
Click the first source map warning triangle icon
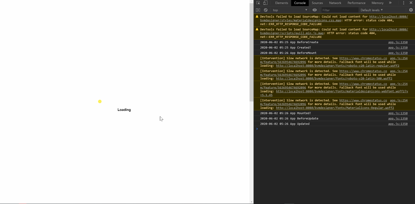pos(257,16)
